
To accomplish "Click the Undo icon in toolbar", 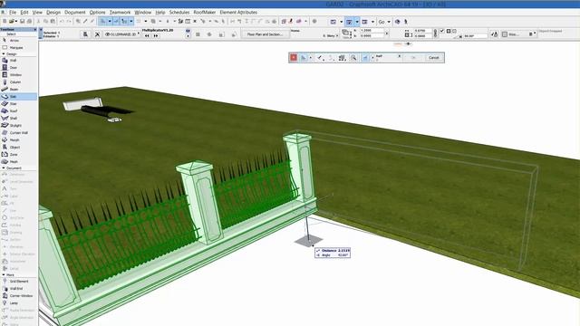I will pyautogui.click(x=62, y=22).
